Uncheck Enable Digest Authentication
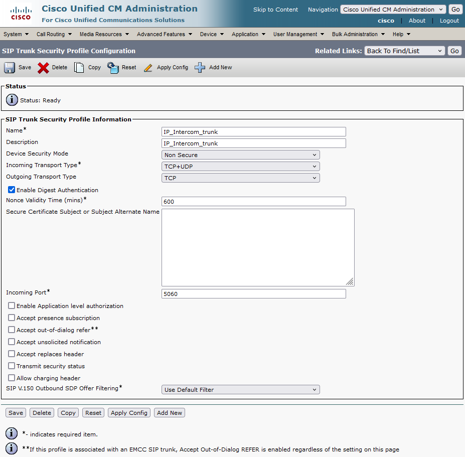 click(x=12, y=190)
